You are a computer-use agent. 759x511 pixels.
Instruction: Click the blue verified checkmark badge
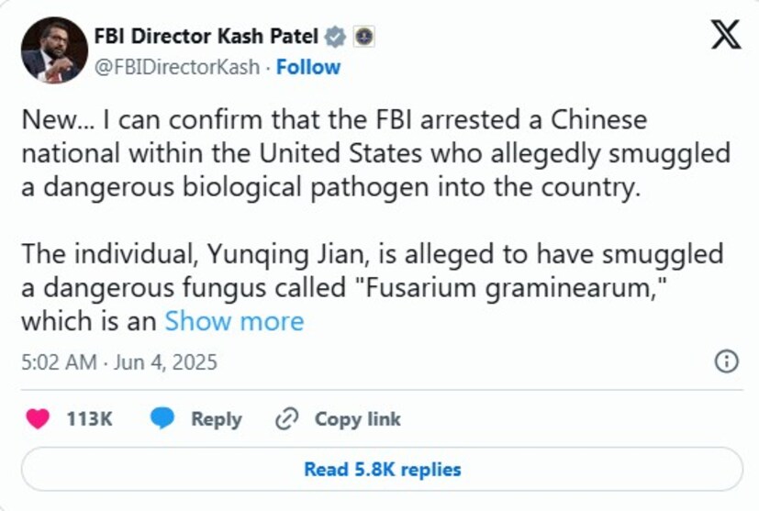pyautogui.click(x=337, y=37)
